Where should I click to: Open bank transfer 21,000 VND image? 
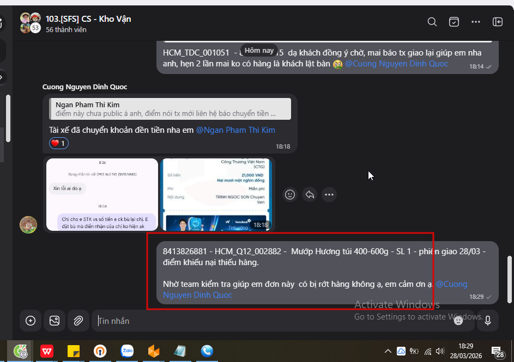(216, 194)
